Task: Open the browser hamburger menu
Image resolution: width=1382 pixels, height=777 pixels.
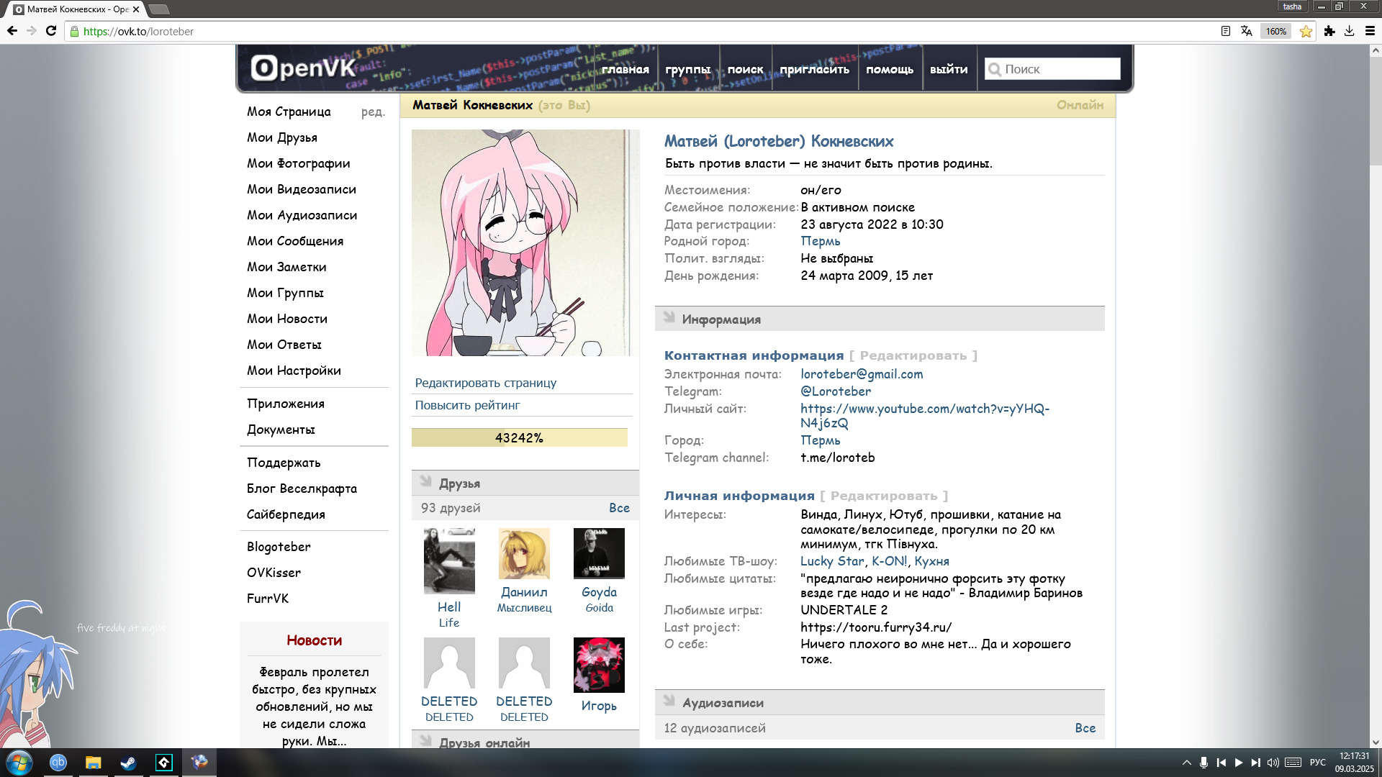Action: click(x=1370, y=31)
